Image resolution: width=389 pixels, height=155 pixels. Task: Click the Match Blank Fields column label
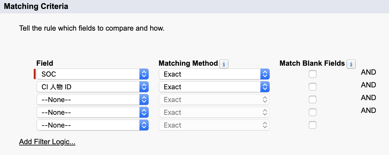[x=312, y=63]
